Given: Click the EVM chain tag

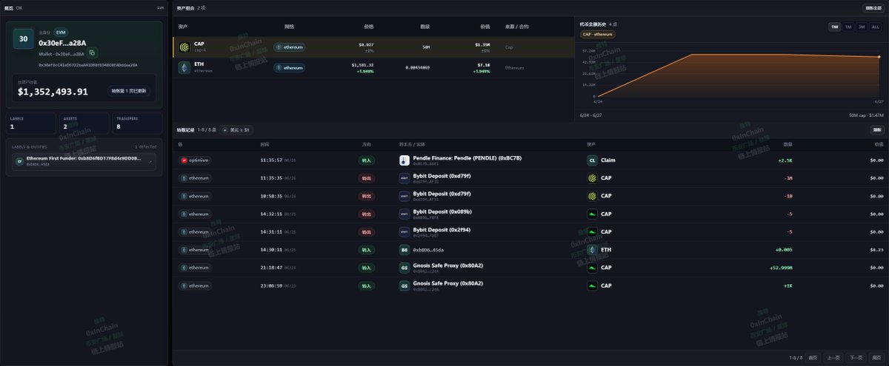Looking at the screenshot, I should tap(61, 33).
